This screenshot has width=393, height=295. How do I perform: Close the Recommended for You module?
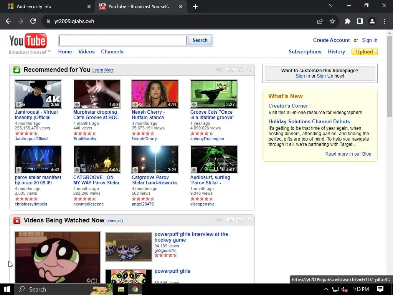pos(249,70)
